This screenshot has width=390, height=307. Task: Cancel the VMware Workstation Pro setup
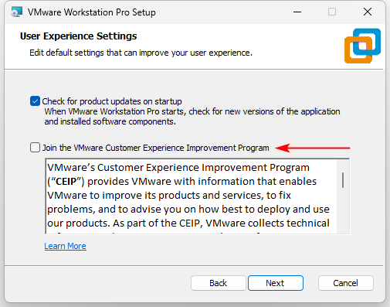(x=346, y=283)
